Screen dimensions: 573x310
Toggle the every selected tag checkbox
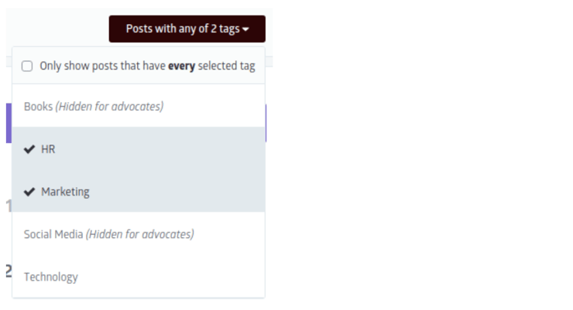pos(27,66)
